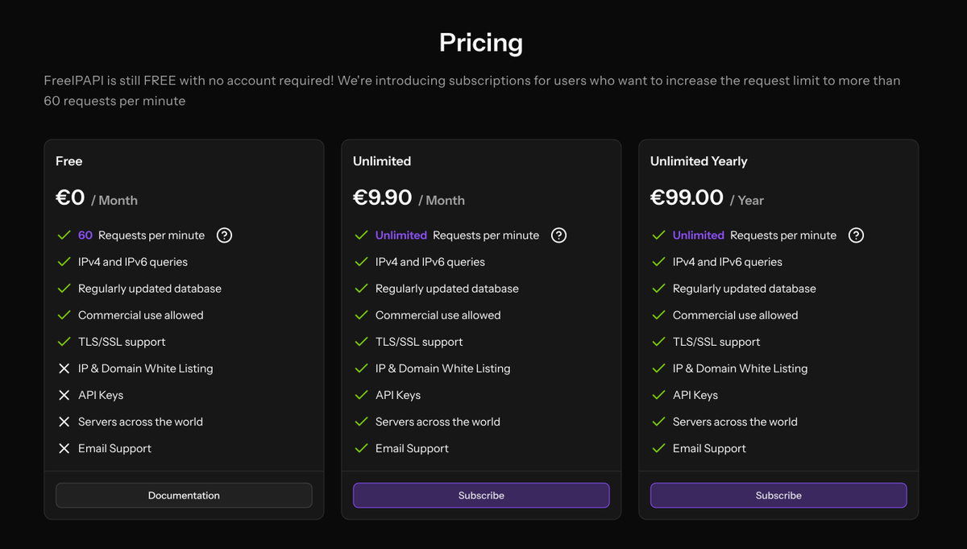
Task: Click the help icon in Free plan
Action: 225,235
